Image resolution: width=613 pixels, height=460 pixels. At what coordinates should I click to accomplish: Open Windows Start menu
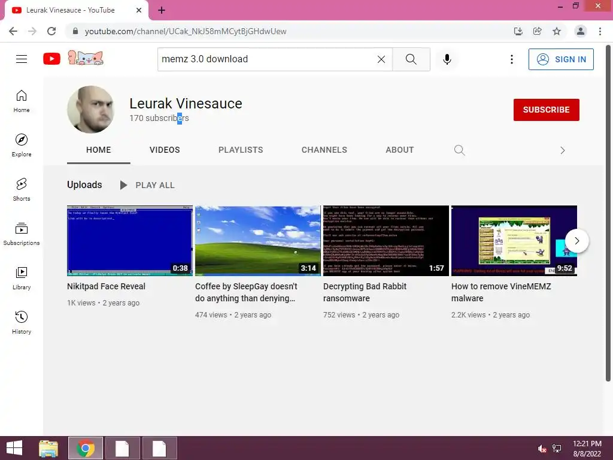tap(14, 448)
